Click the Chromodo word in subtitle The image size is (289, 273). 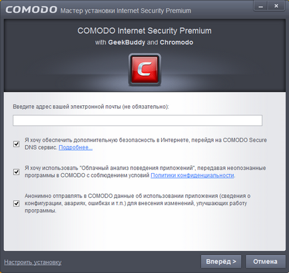pos(176,43)
